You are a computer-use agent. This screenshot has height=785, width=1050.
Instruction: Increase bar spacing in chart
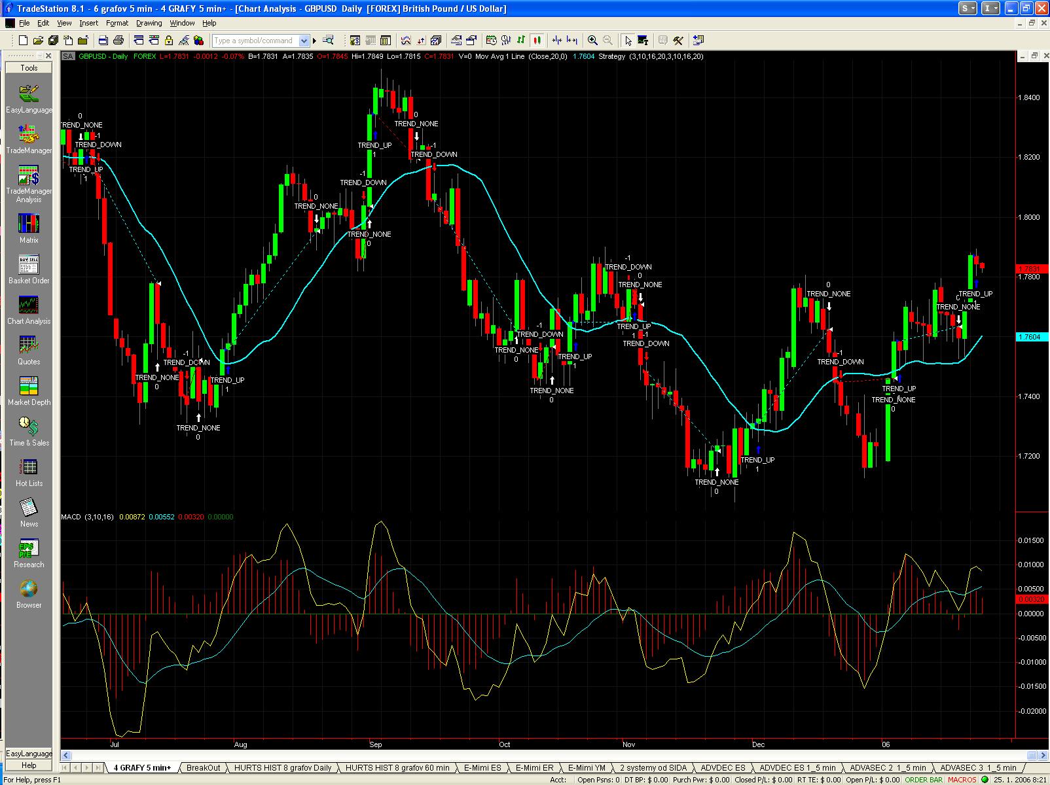572,41
